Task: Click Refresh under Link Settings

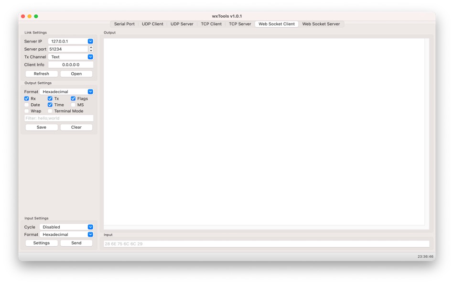Action: 41,74
